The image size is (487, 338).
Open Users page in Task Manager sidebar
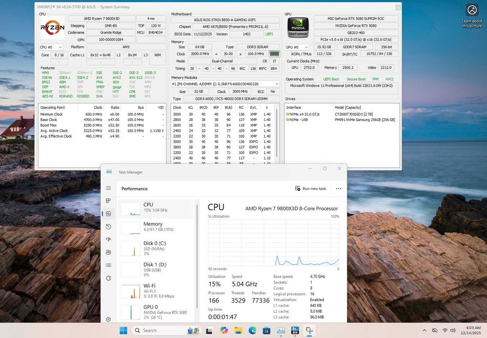[109, 252]
